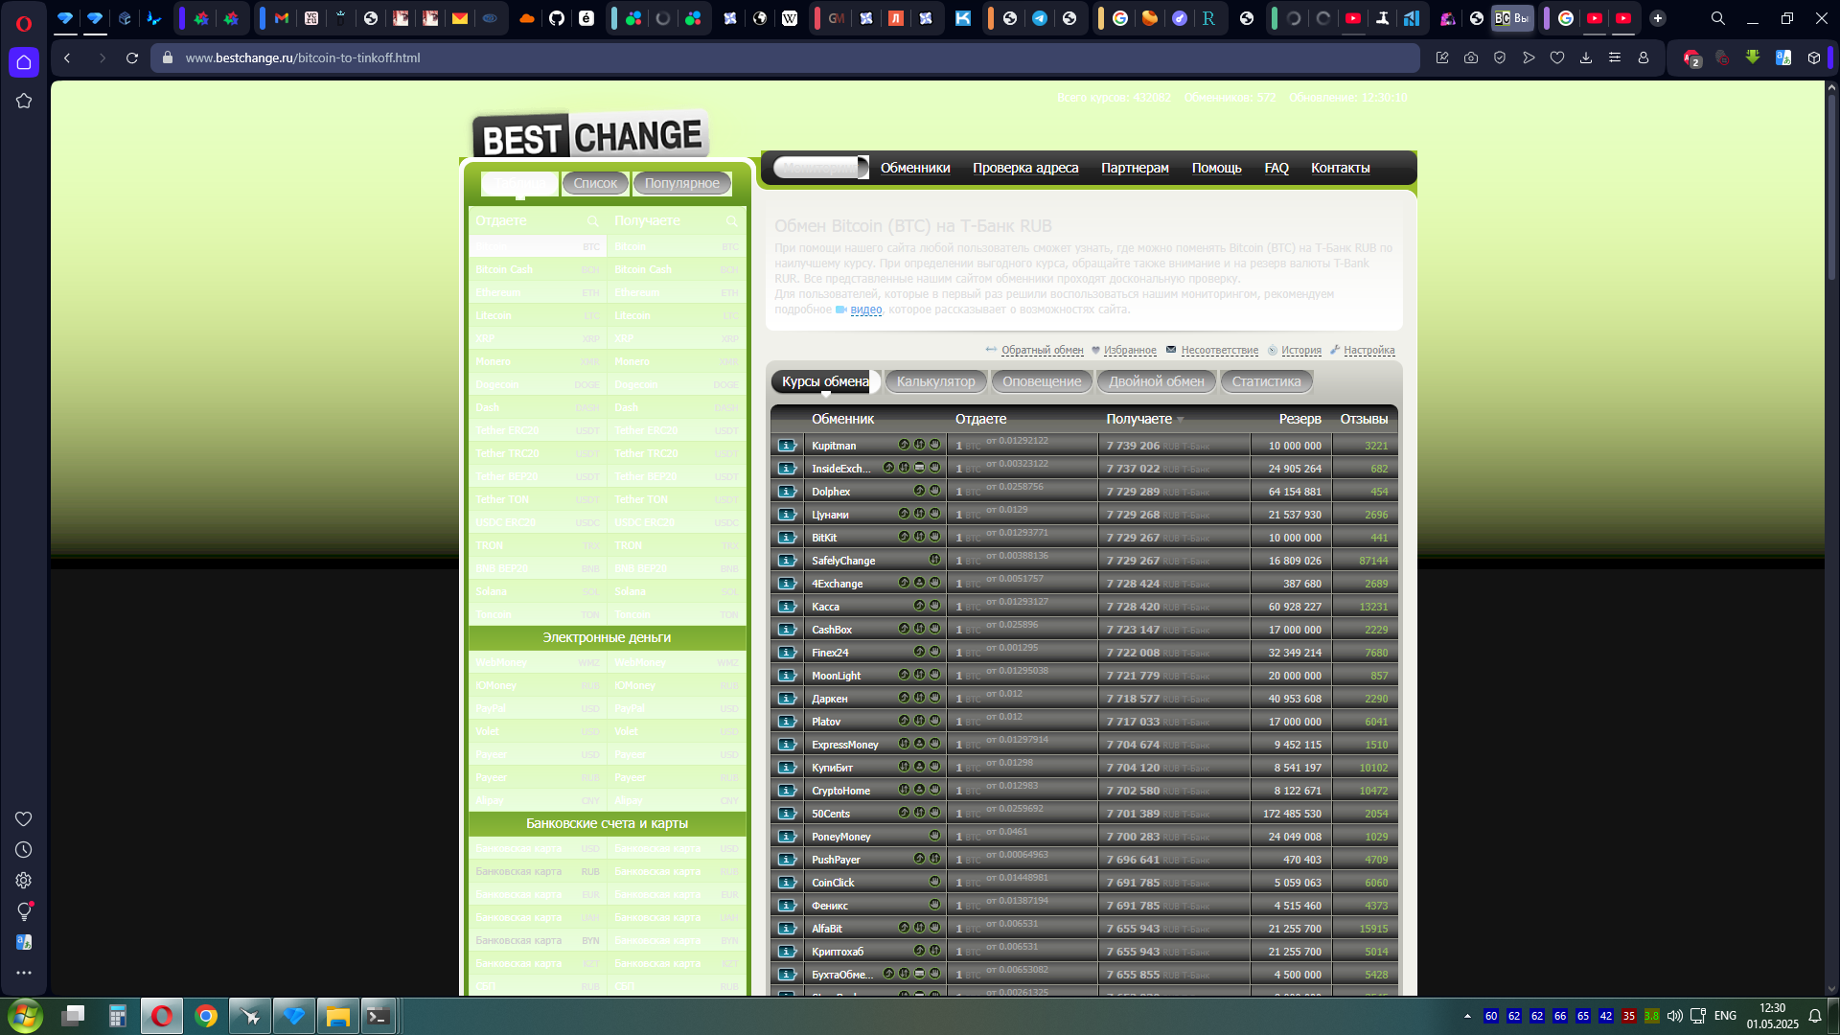This screenshot has width=1840, height=1035.
Task: Sort by the Получаете column arrow
Action: click(1181, 420)
